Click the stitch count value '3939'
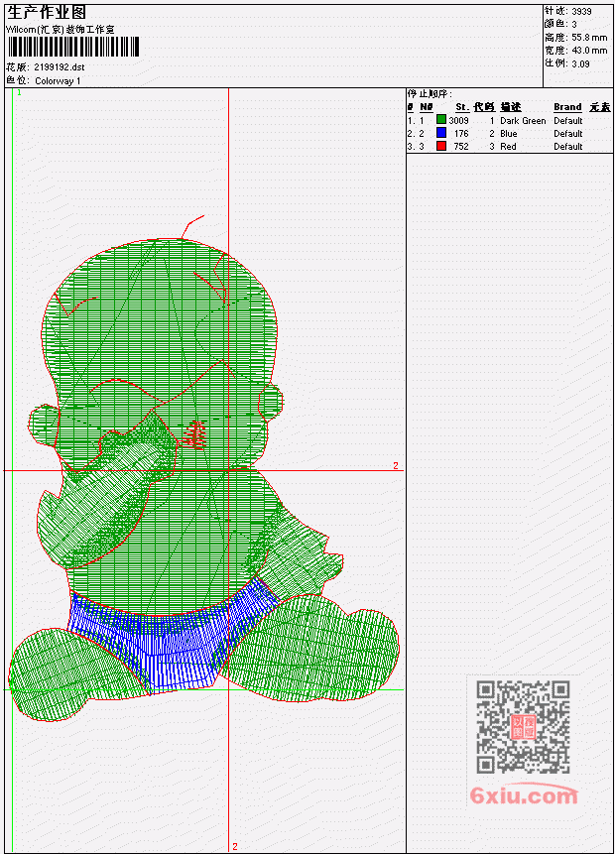This screenshot has height=854, width=615. (582, 11)
